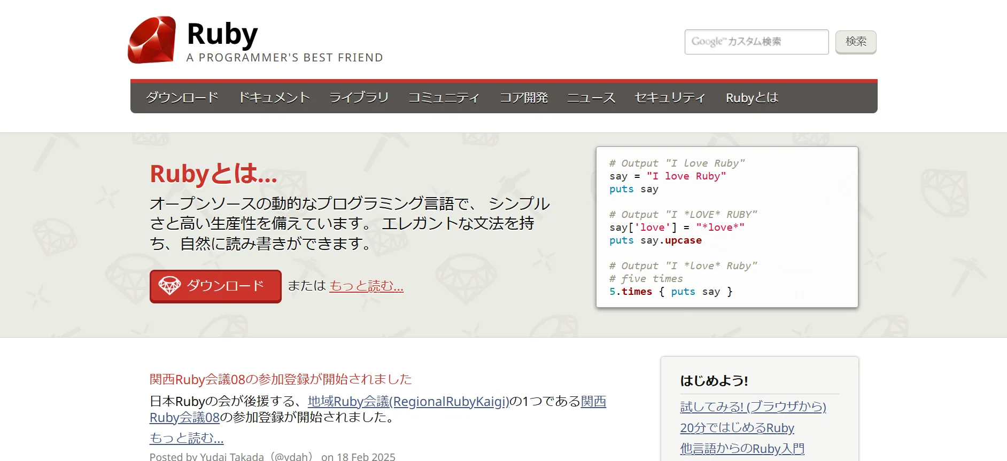Click the 検索 search button

tap(856, 42)
